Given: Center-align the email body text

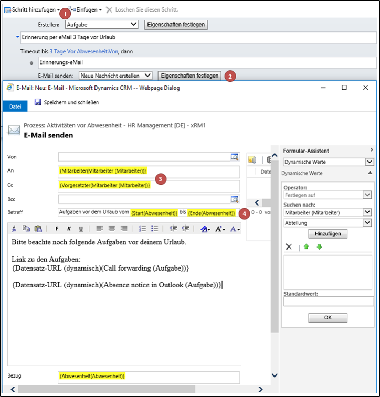Looking at the screenshot, I should tap(111, 229).
